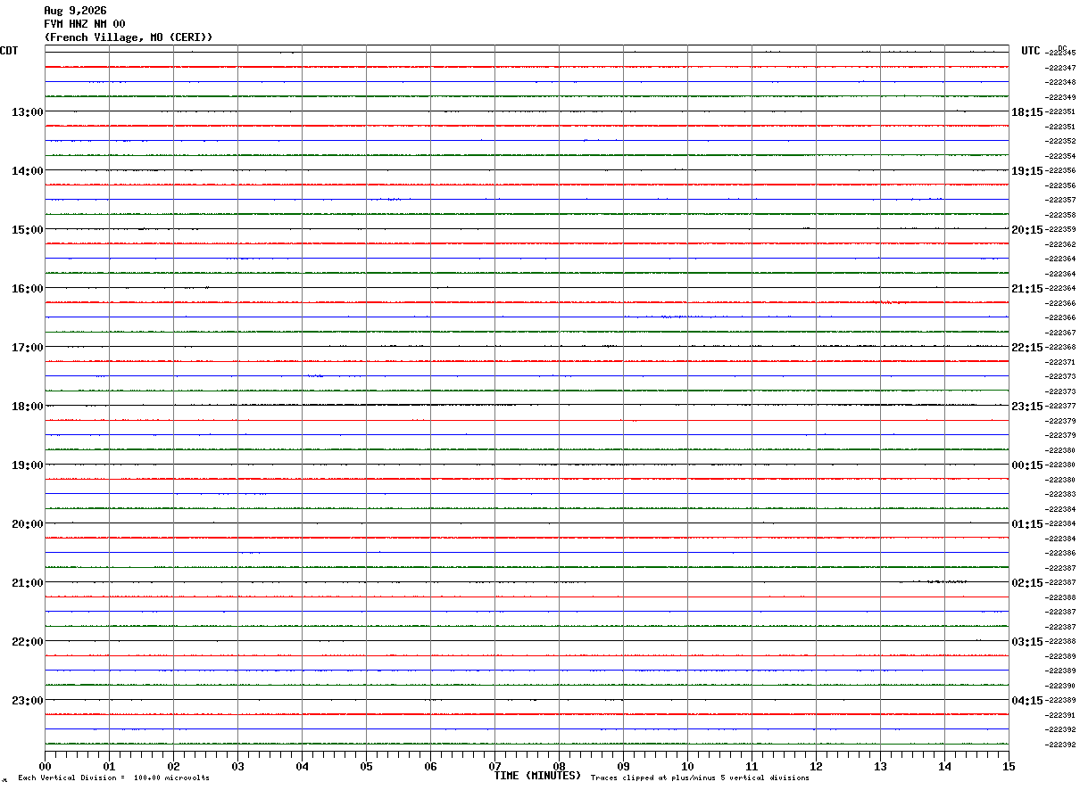Screen dimensions: 1080x790
Task: Click minute 03 on the time axis
Action: click(237, 766)
